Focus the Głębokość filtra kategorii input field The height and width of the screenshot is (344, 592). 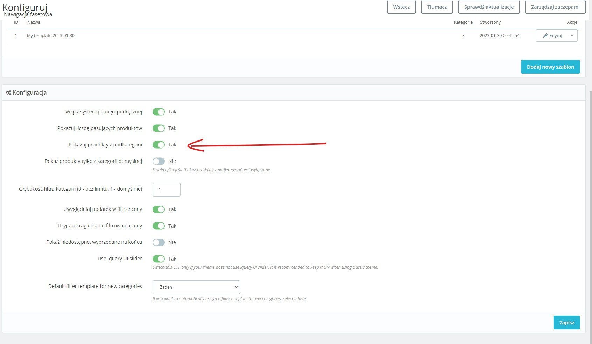(x=167, y=190)
